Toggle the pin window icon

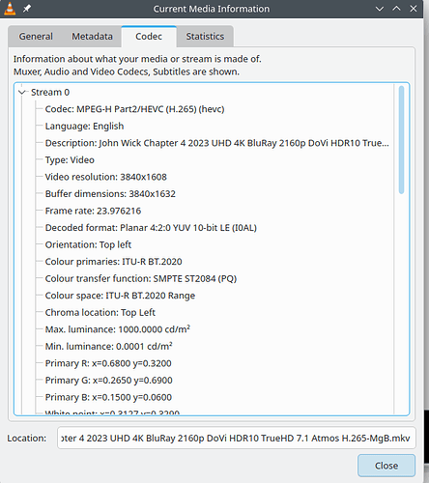coord(27,9)
